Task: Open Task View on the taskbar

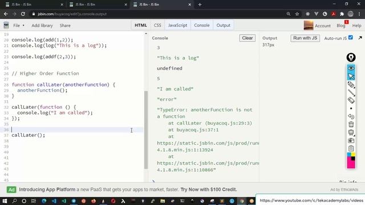Action: coord(34,201)
